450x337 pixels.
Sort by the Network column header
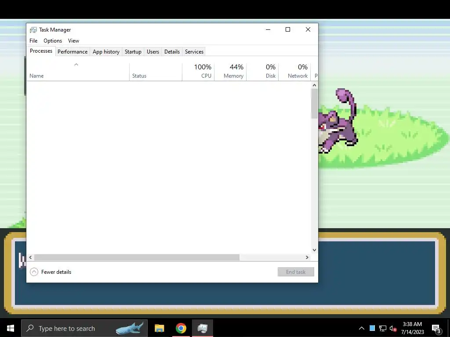point(294,72)
